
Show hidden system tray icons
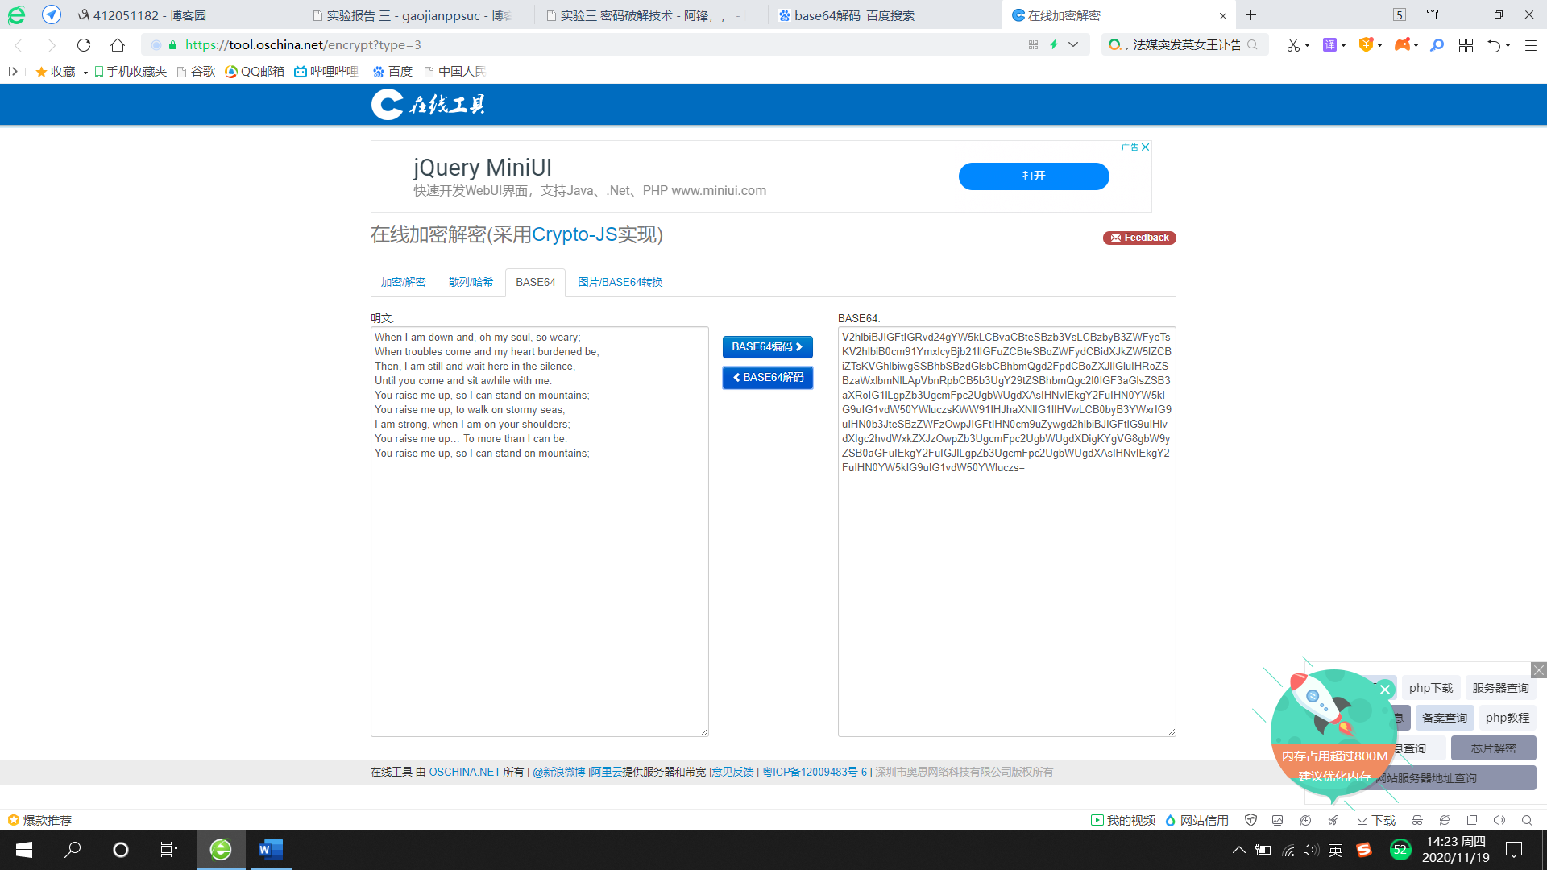(1238, 850)
